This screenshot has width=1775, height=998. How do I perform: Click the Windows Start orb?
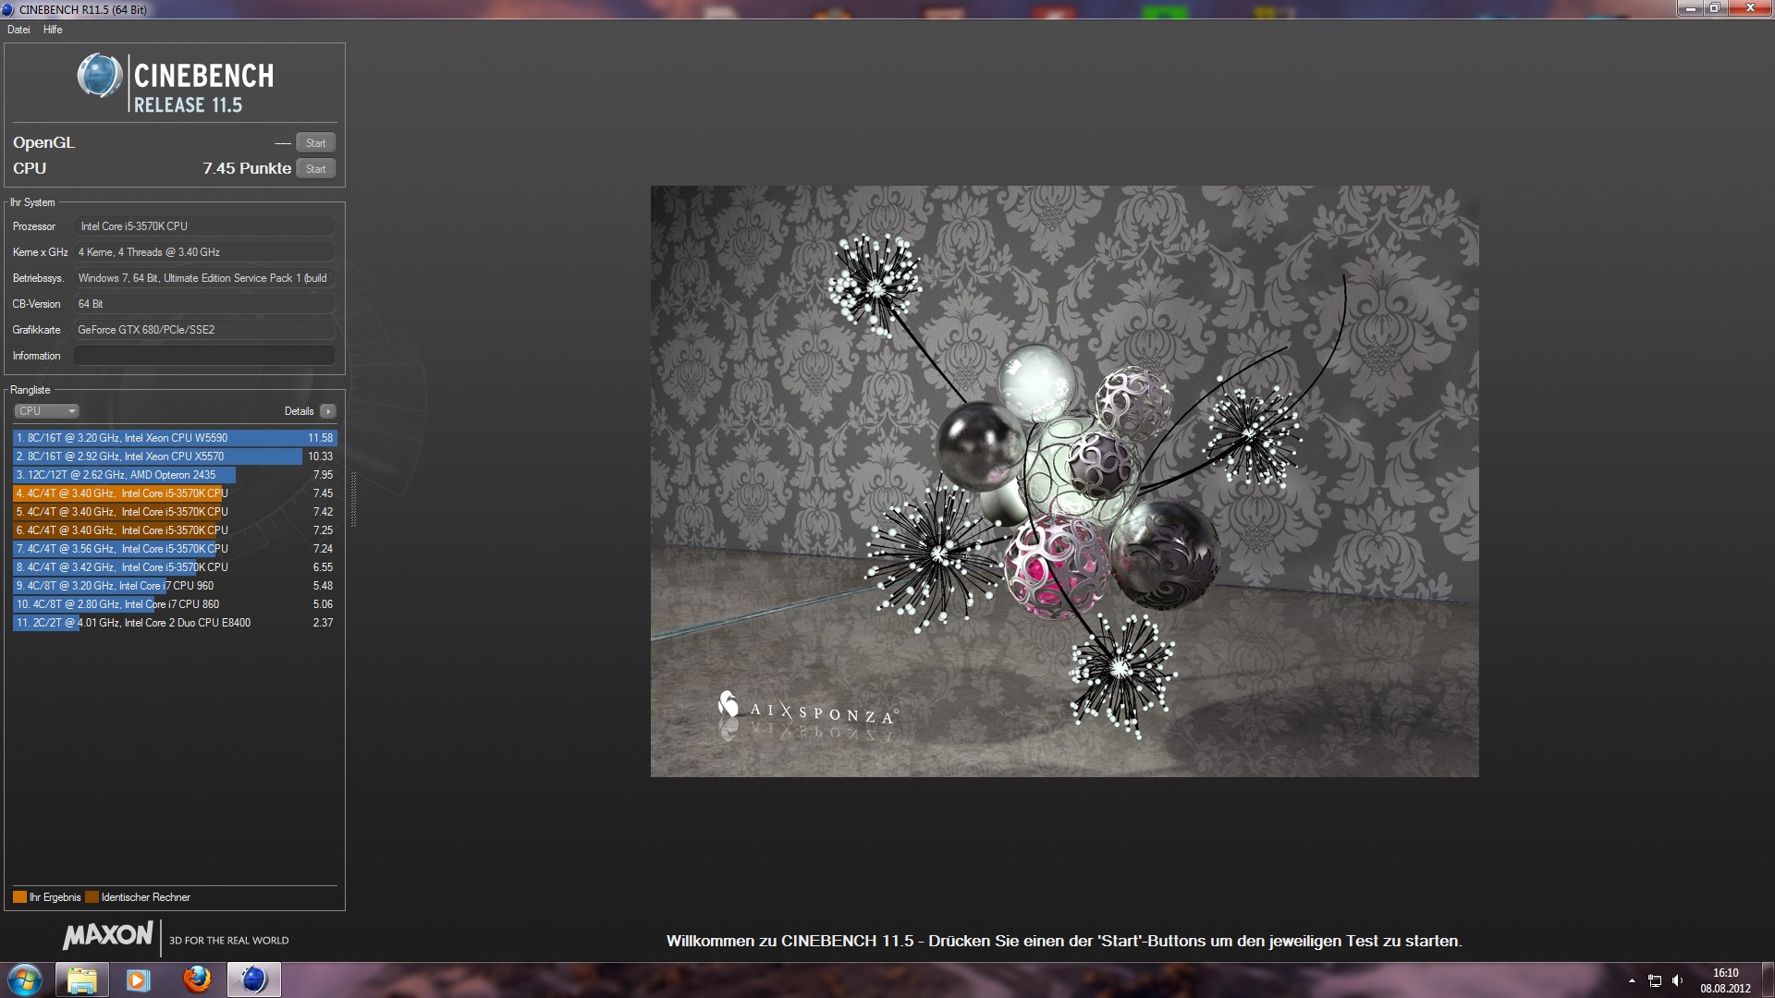point(25,980)
